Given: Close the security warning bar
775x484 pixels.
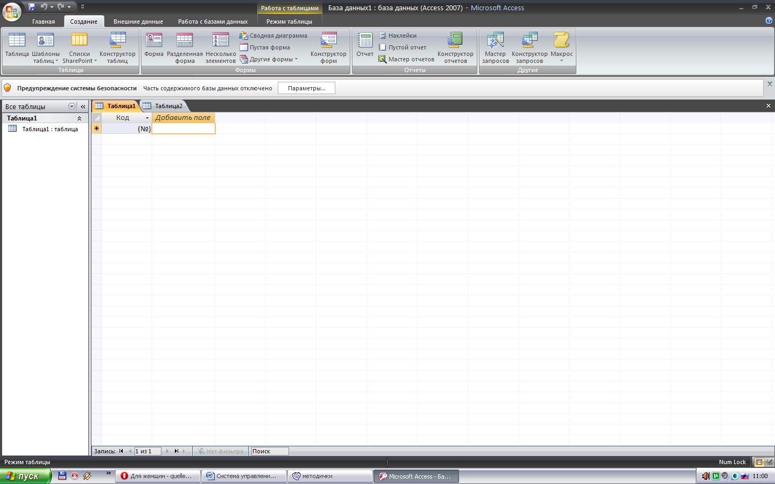Looking at the screenshot, I should (x=770, y=84).
